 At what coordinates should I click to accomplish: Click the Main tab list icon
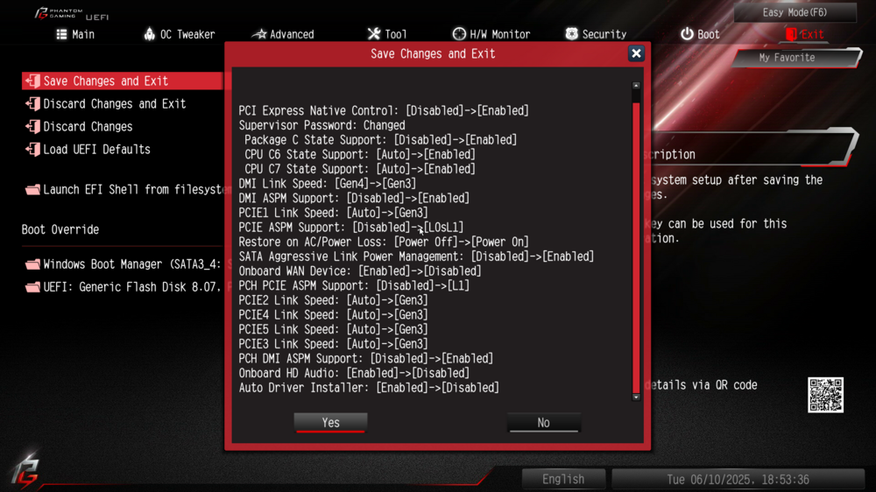[x=61, y=34]
